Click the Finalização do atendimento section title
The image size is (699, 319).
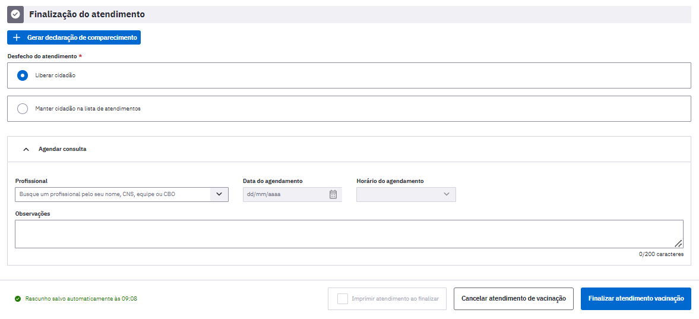click(87, 14)
